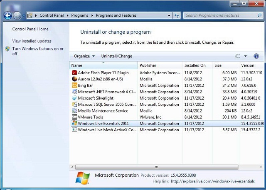Click Adobe Systems Incor... publisher cell
266x190 pixels.
(x=160, y=73)
